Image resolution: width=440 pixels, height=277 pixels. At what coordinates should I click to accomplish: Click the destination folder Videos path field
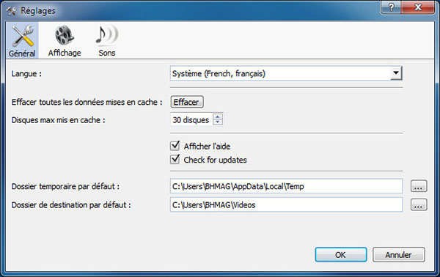click(286, 204)
